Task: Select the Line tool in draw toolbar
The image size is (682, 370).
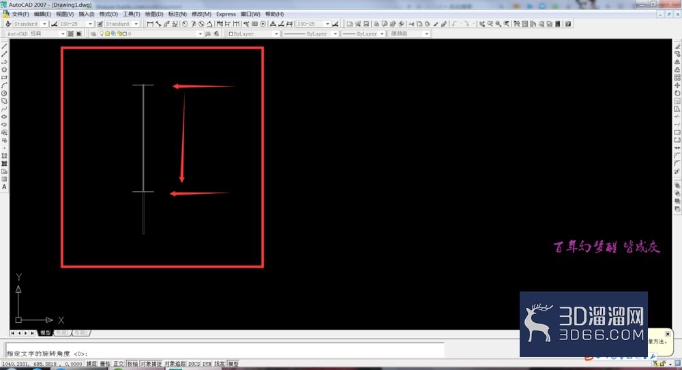Action: [4, 46]
